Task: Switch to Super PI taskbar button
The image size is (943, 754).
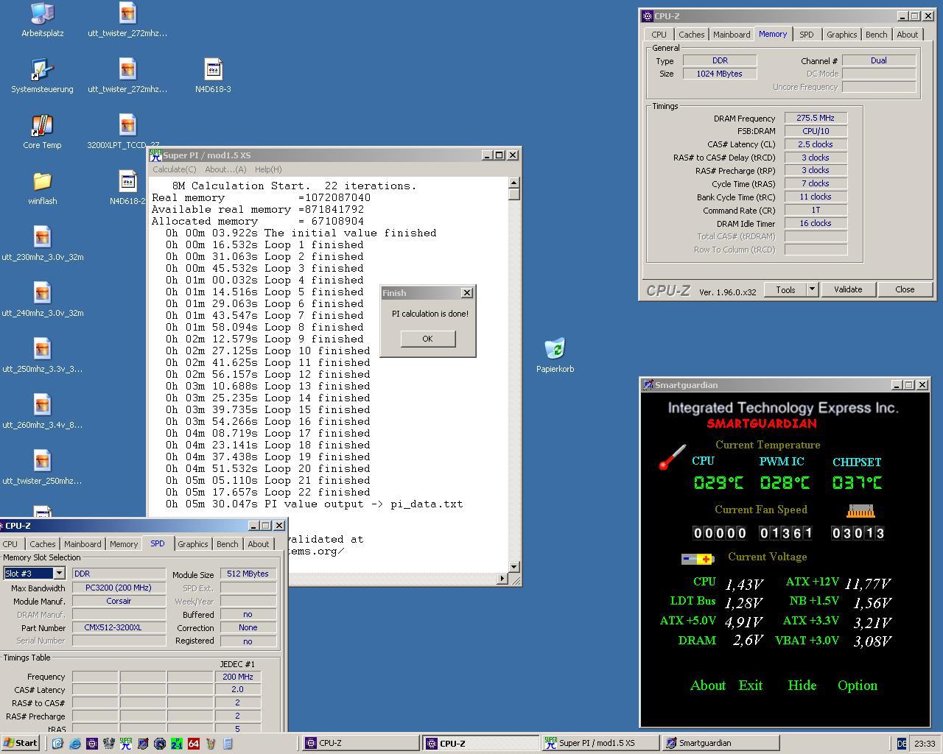Action: [599, 744]
